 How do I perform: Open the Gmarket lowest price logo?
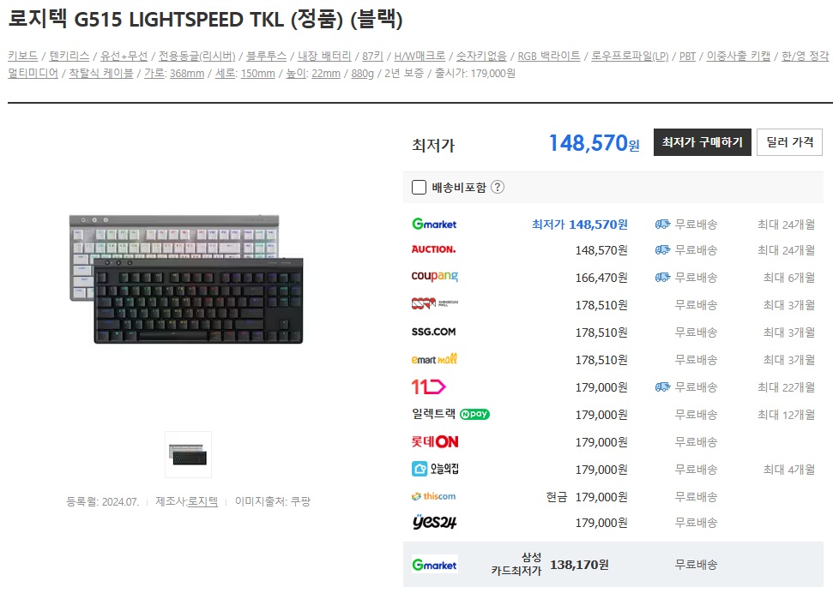[434, 224]
